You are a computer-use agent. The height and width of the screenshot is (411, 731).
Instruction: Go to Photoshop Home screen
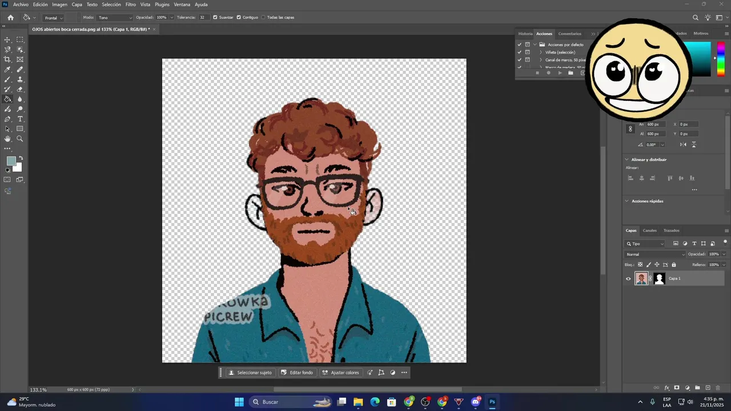coord(10,18)
